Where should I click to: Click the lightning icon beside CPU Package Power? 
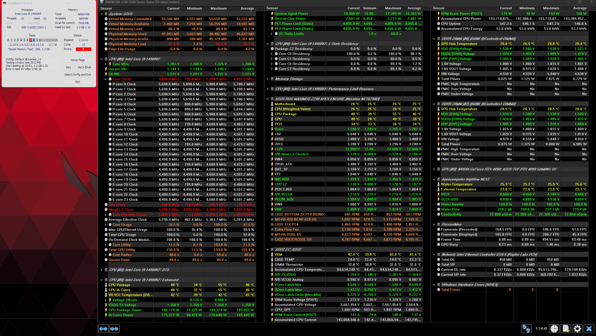(x=106, y=310)
